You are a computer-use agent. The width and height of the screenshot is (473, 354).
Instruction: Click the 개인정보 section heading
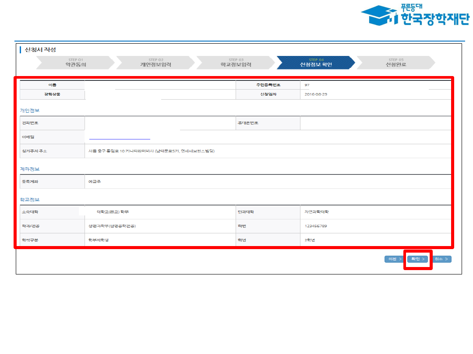29,111
